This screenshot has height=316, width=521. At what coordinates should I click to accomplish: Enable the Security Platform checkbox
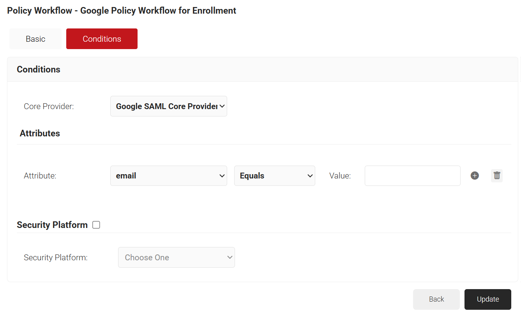96,225
